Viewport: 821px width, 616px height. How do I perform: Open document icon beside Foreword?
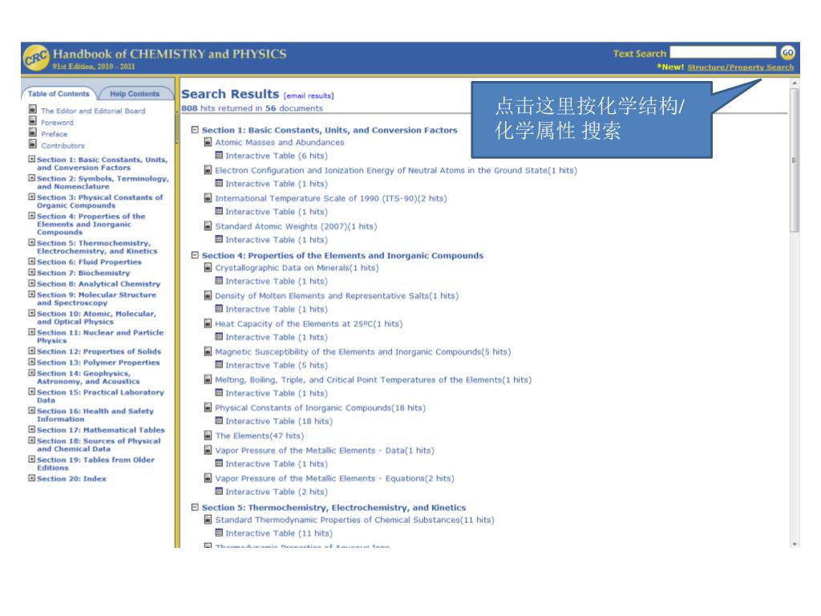pyautogui.click(x=32, y=121)
